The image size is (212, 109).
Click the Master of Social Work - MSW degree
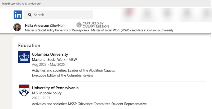pyautogui.click(x=54, y=60)
